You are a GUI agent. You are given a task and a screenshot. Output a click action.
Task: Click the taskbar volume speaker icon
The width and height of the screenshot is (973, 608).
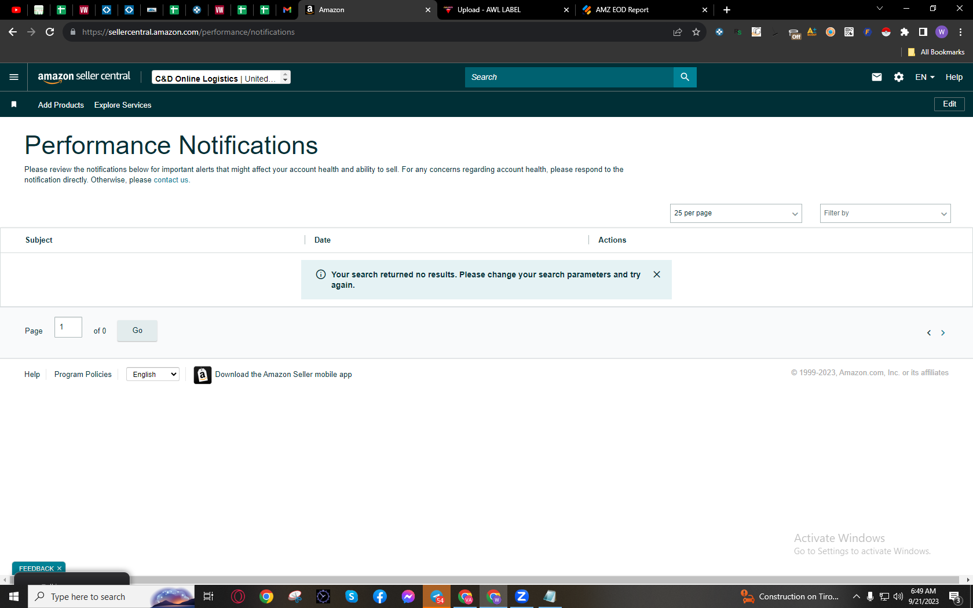pyautogui.click(x=898, y=596)
